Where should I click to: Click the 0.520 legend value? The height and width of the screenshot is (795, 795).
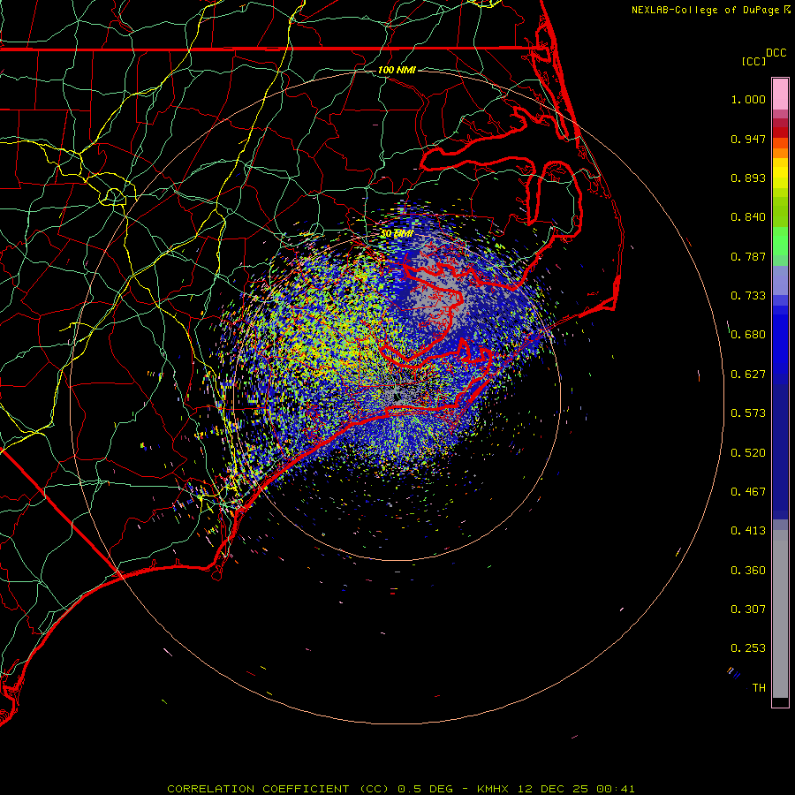(748, 453)
